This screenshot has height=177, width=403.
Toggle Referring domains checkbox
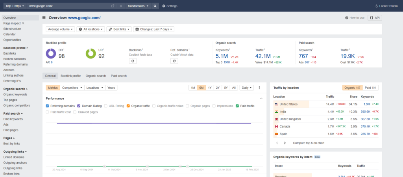(47, 106)
